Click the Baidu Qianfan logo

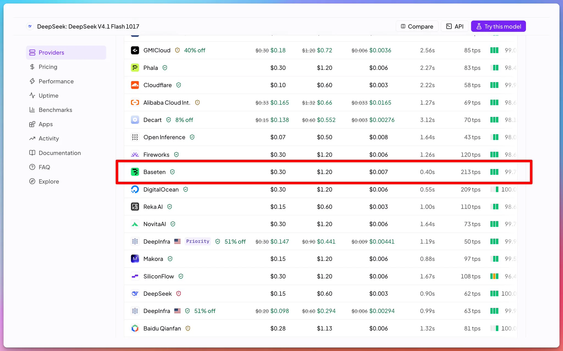(135, 328)
